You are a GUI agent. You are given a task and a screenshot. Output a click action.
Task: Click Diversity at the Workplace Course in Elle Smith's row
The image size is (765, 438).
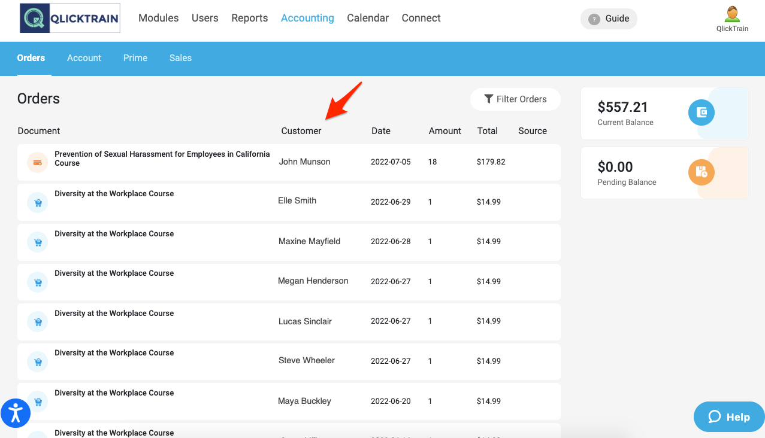coord(114,194)
